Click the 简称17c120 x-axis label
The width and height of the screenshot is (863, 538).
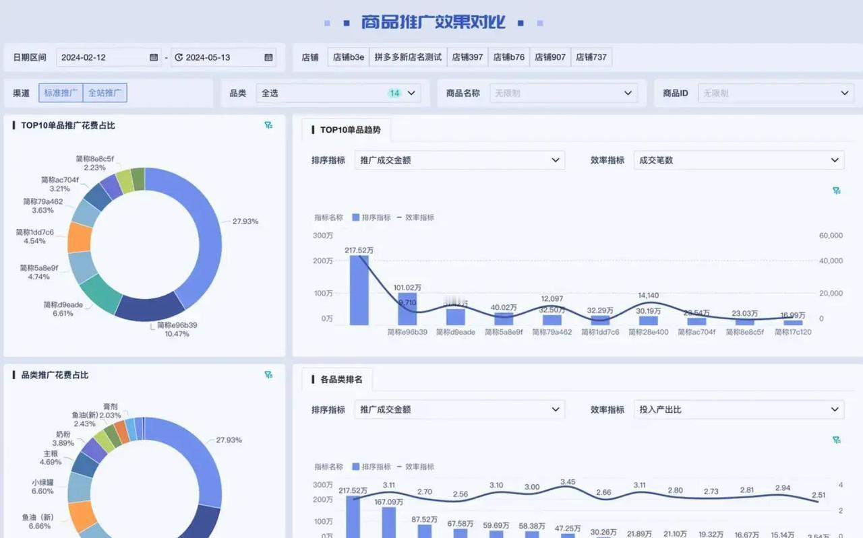pyautogui.click(x=793, y=332)
